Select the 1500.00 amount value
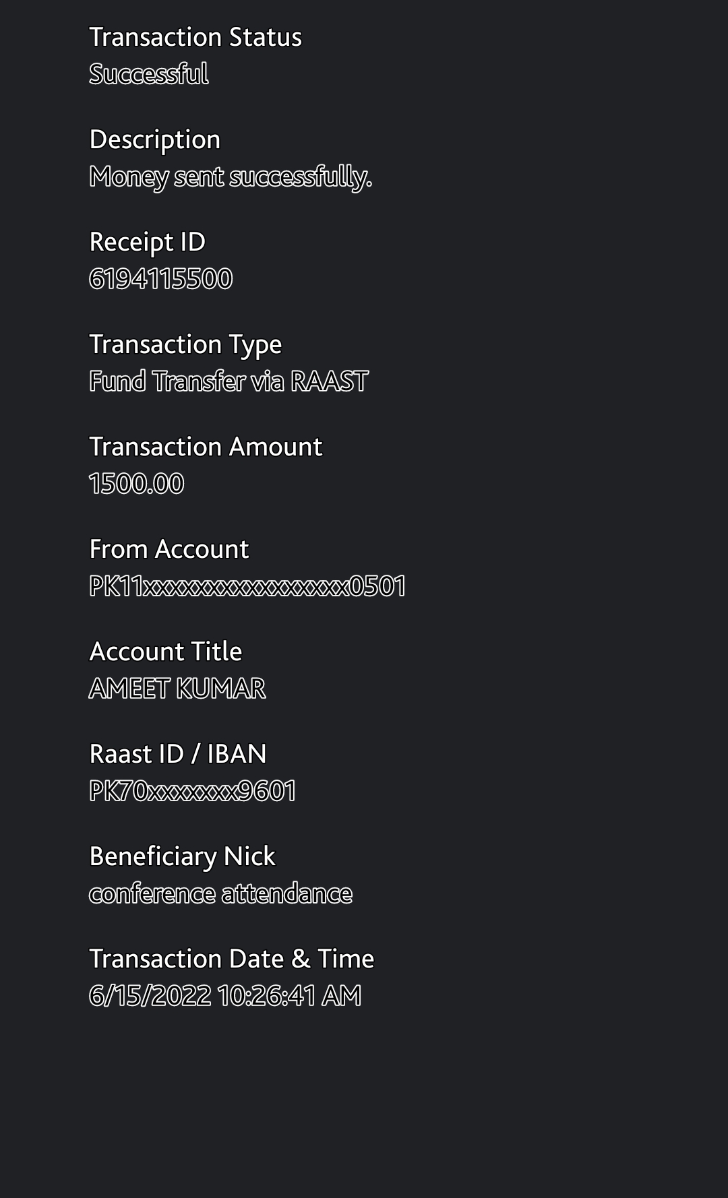Image resolution: width=728 pixels, height=1198 pixels. pos(136,484)
